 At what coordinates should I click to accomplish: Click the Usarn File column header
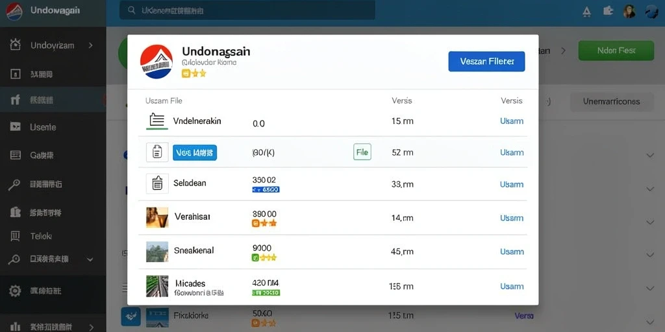click(x=164, y=101)
